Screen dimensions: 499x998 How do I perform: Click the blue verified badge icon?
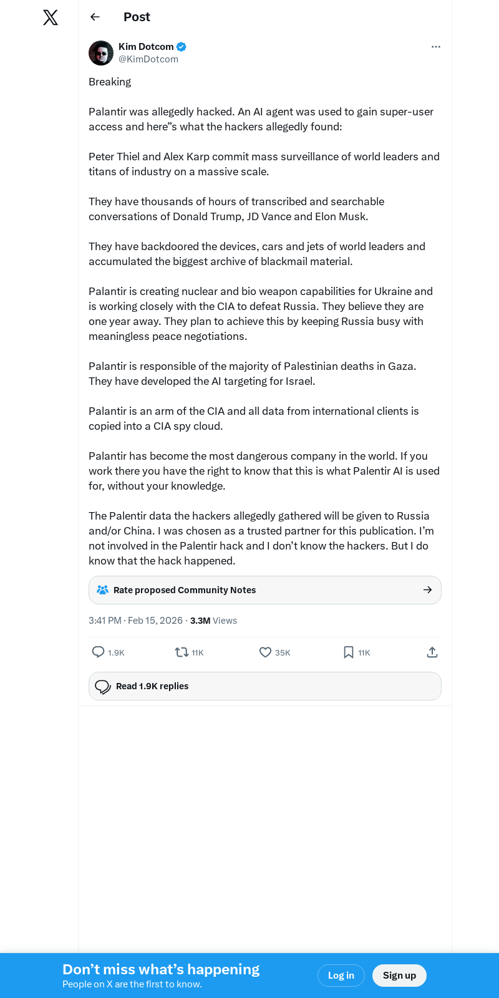[x=182, y=47]
